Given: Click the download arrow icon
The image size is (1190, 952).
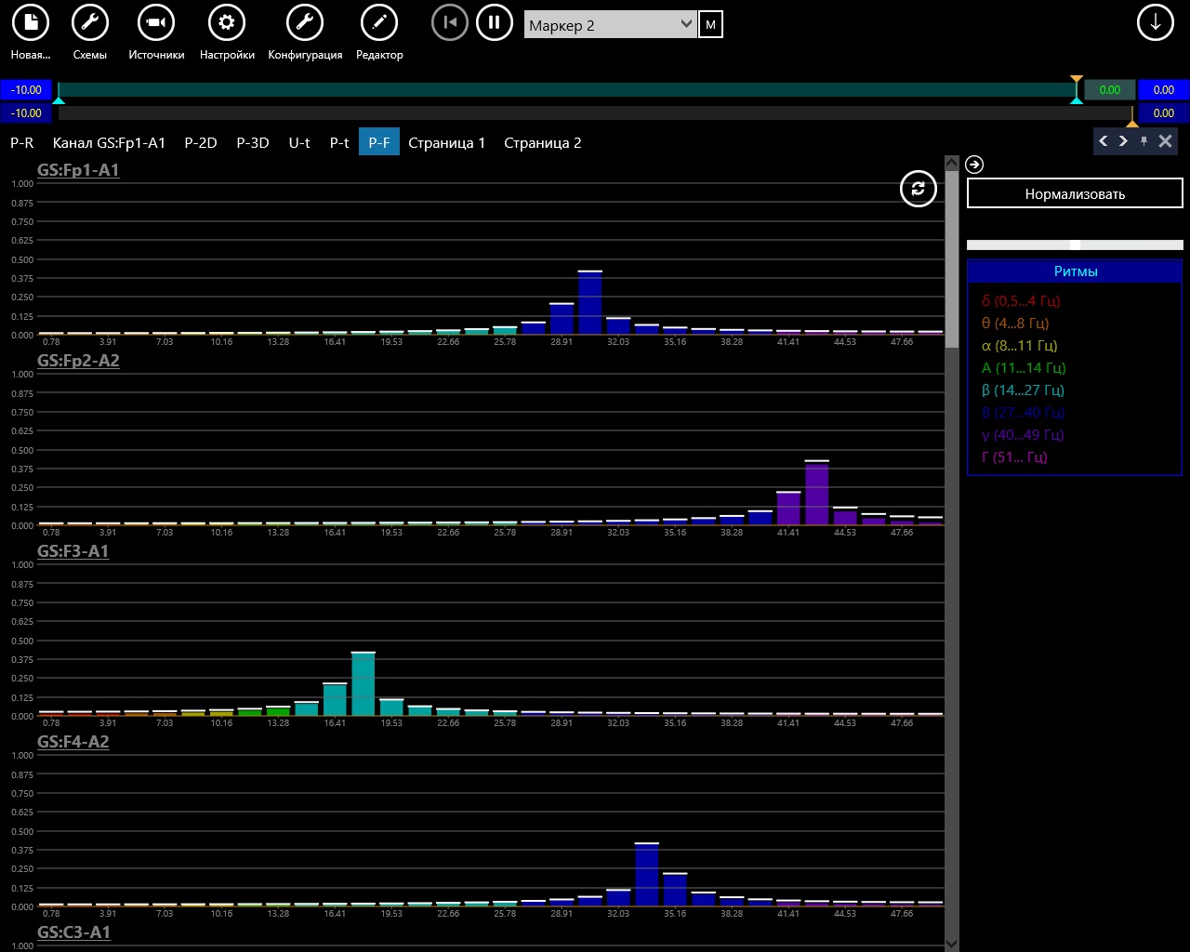Looking at the screenshot, I should (1156, 22).
